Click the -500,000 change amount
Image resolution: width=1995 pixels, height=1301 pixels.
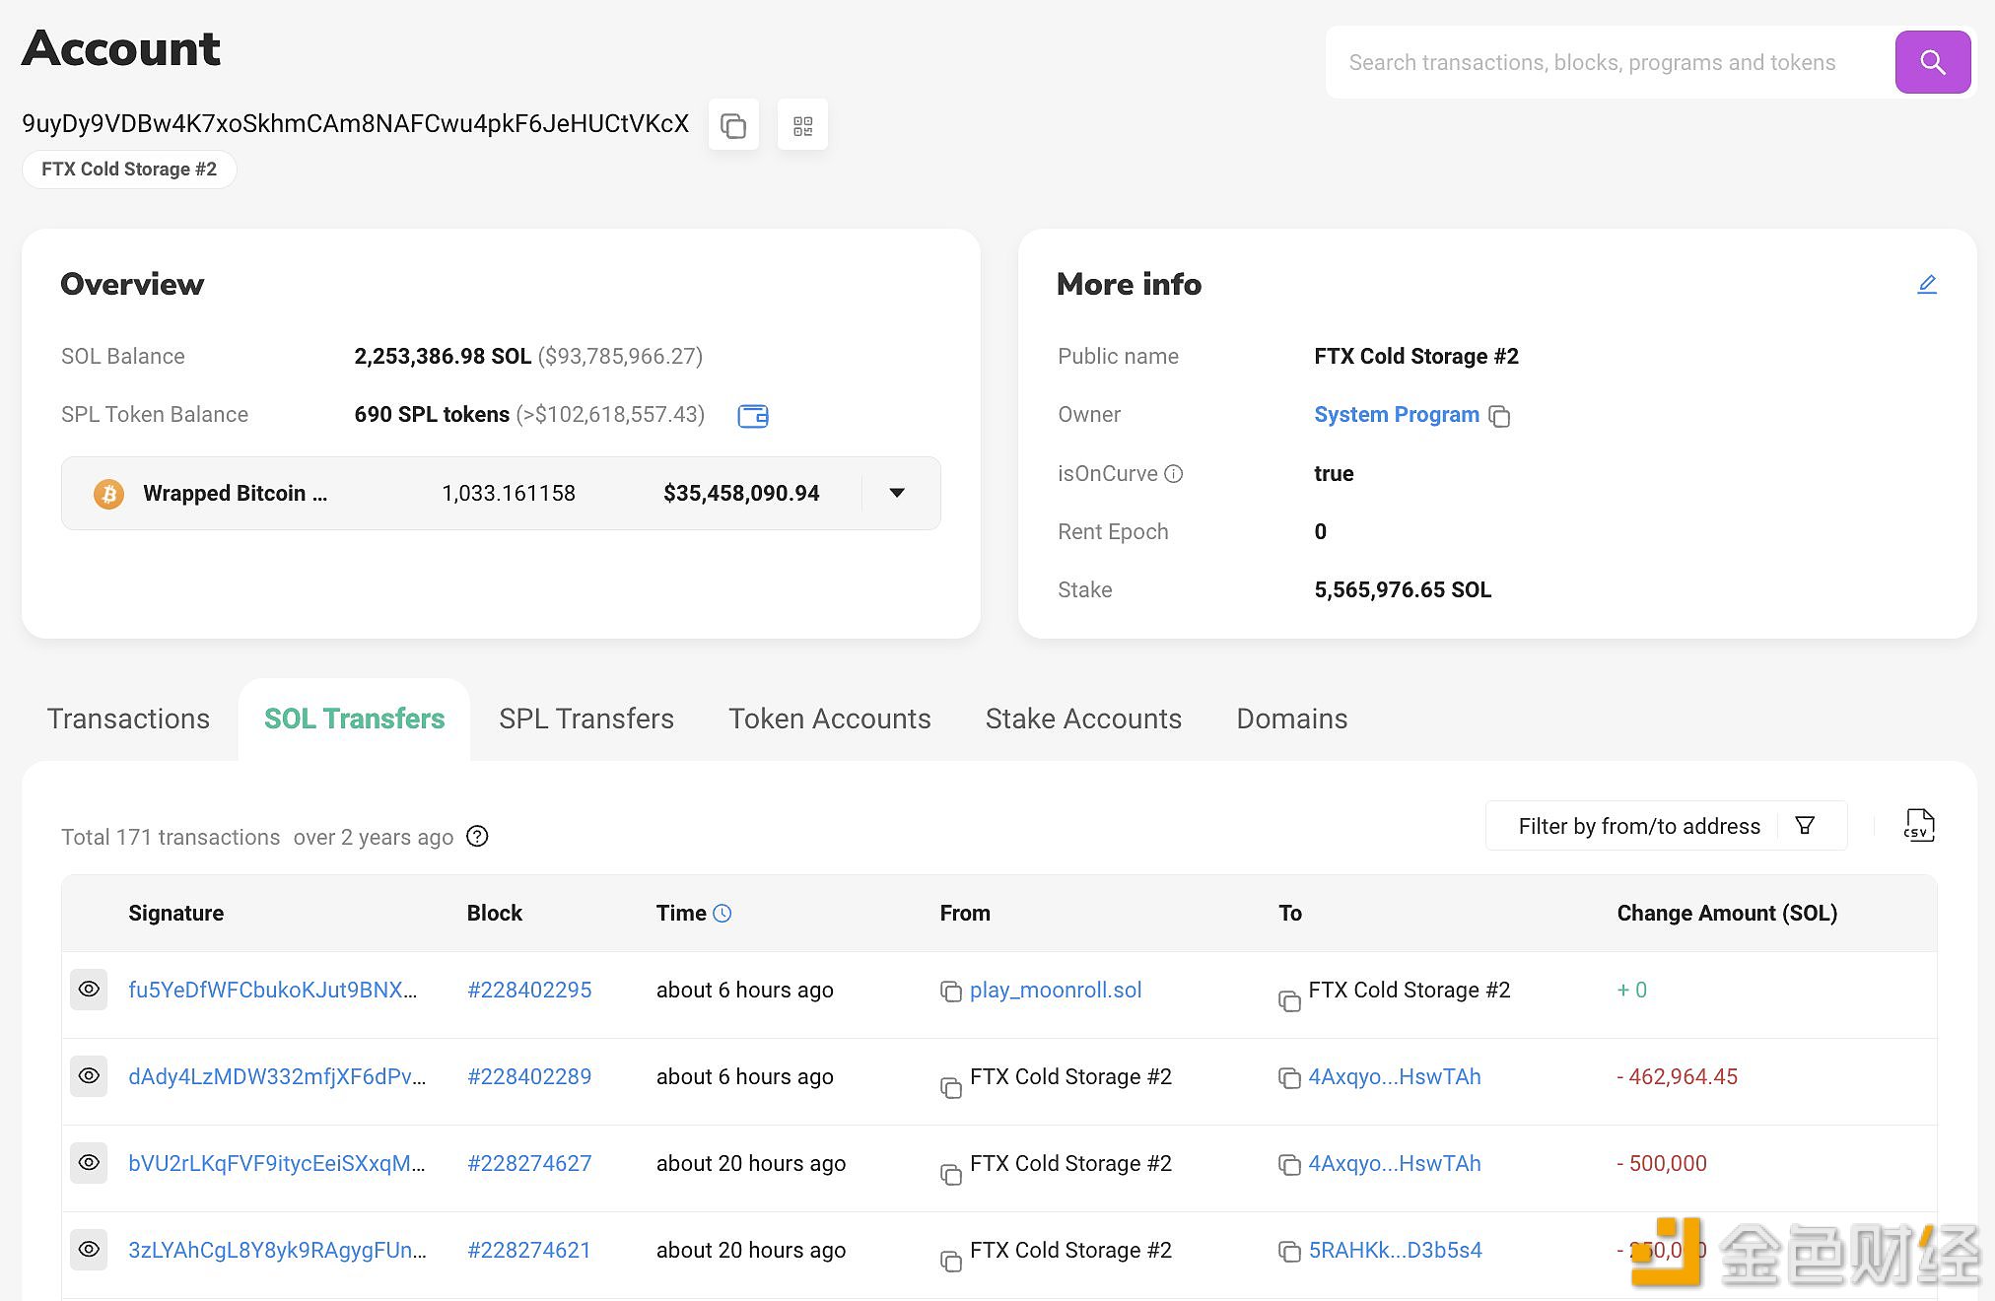click(x=1662, y=1163)
